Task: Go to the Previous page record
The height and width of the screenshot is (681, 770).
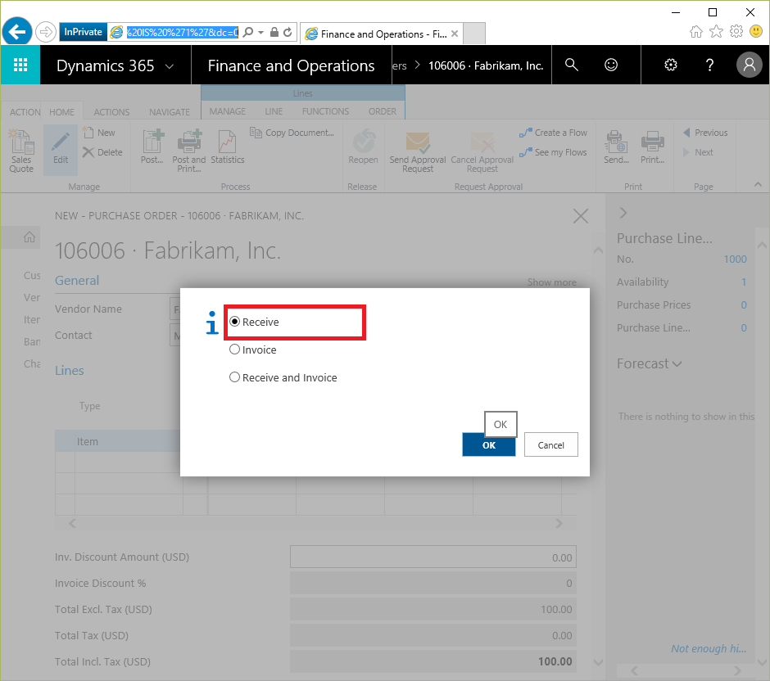Action: coord(705,133)
